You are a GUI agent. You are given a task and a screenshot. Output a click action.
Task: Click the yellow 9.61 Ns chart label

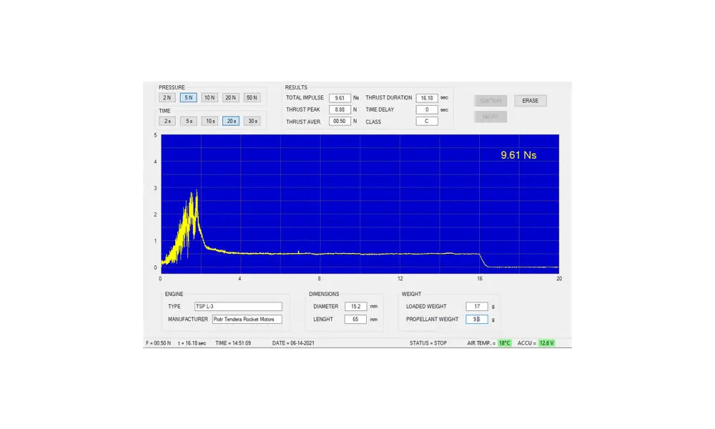click(518, 155)
